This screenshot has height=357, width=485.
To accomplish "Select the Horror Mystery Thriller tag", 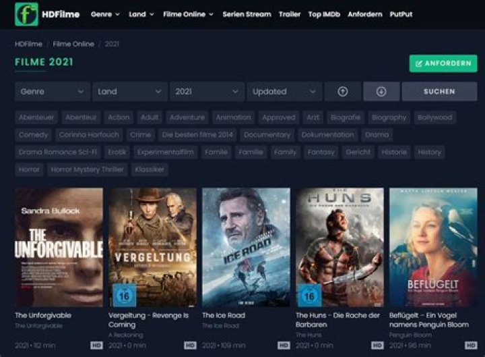I will (x=87, y=169).
